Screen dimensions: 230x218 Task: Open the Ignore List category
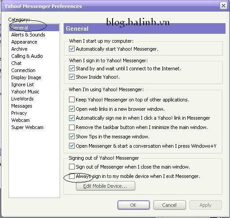[23, 85]
